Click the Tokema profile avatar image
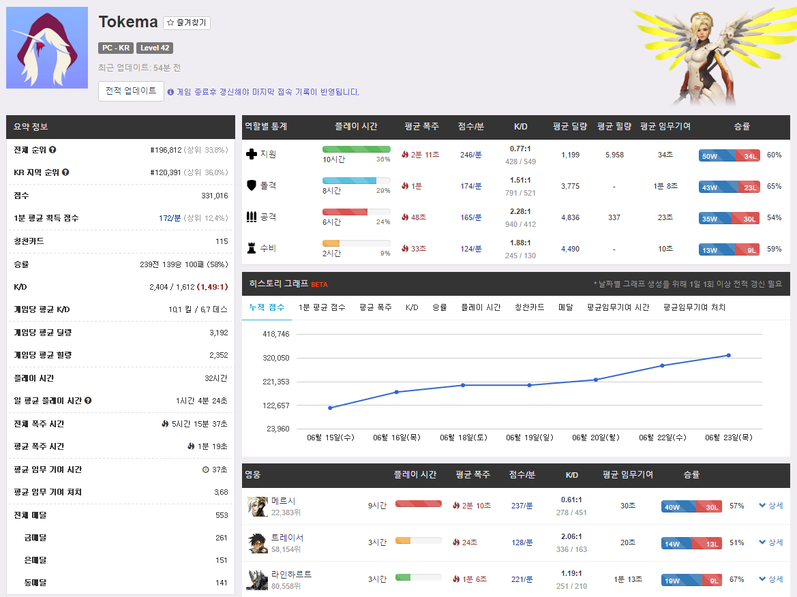The width and height of the screenshot is (797, 597). tap(47, 48)
